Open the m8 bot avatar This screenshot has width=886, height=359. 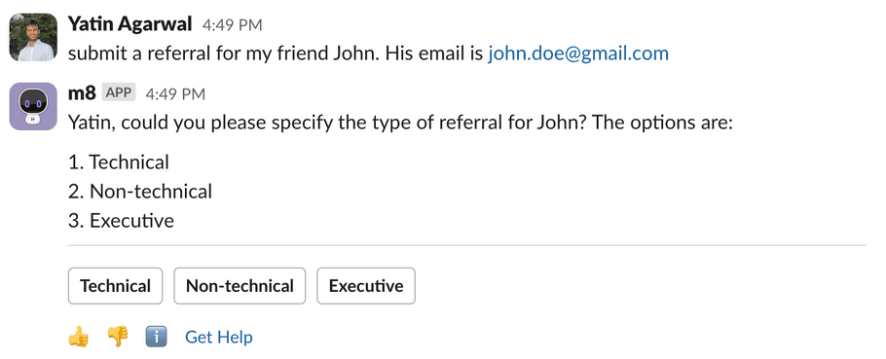(x=33, y=106)
